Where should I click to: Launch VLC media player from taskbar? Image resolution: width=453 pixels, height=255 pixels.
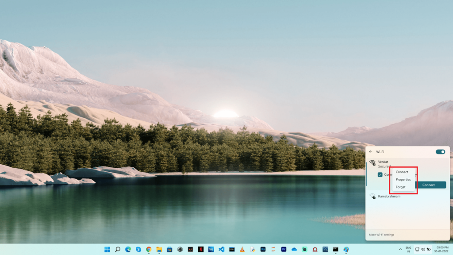(242, 249)
